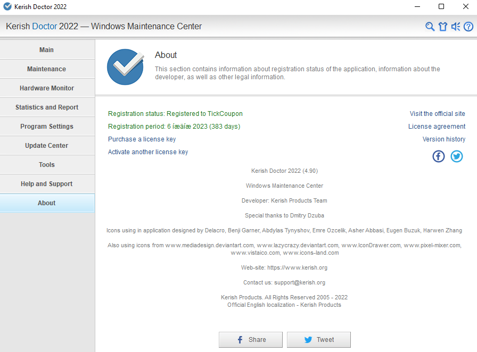
Task: Click Activate another license key
Action: point(148,152)
